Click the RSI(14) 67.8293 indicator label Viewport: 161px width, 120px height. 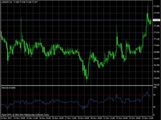(x=9, y=88)
